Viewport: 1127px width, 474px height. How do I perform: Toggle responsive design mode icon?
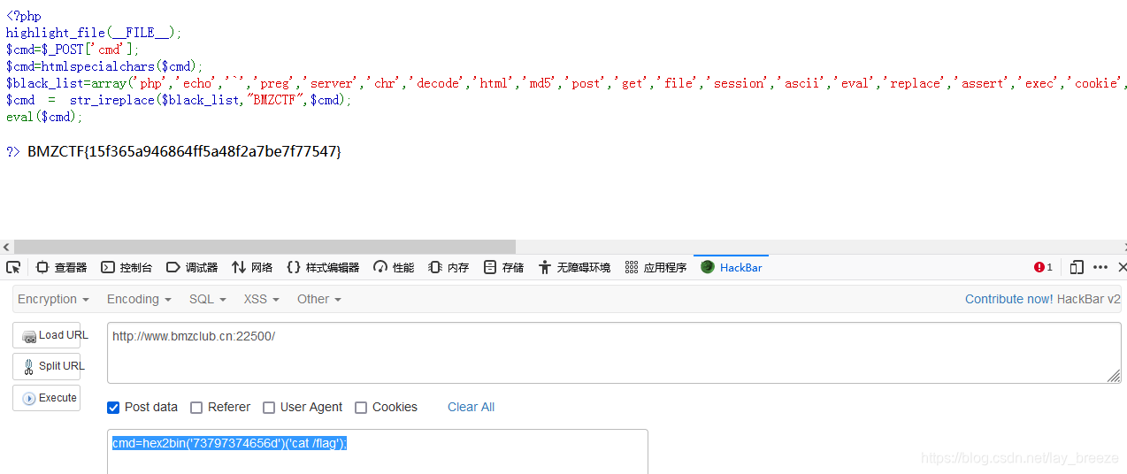pos(1077,267)
